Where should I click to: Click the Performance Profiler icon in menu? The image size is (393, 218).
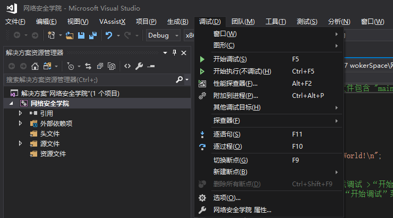[x=202, y=84]
